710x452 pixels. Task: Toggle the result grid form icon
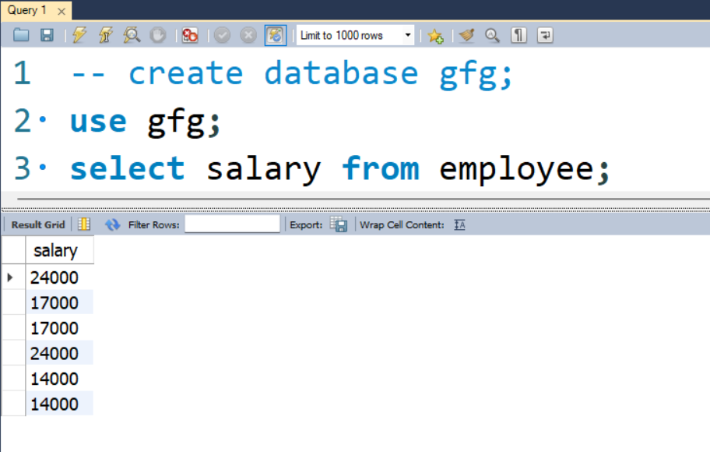point(84,224)
